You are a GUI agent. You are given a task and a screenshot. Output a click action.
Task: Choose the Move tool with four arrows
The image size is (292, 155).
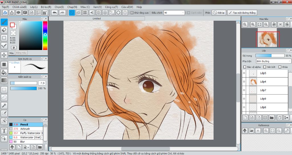click(x=4, y=55)
